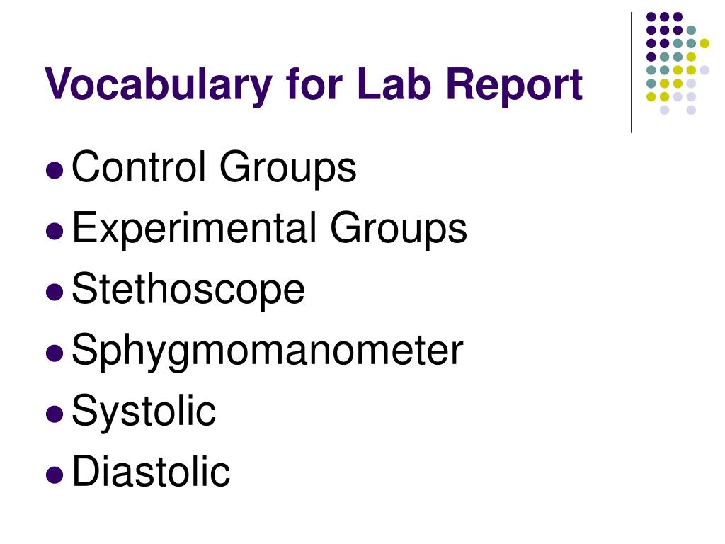The image size is (725, 544).
Task: Click the single yellow dot at decoration's right edge
Action: coord(704,43)
